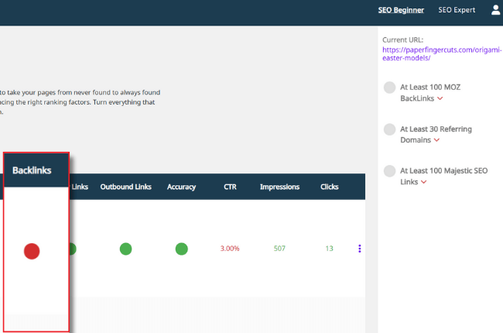The image size is (503, 333).
Task: Click the red Backlinks status dot
Action: click(32, 250)
